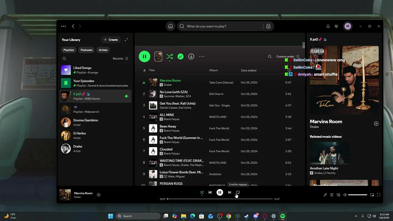Open Steam from the taskbar
The image size is (393, 221).
pos(246,216)
